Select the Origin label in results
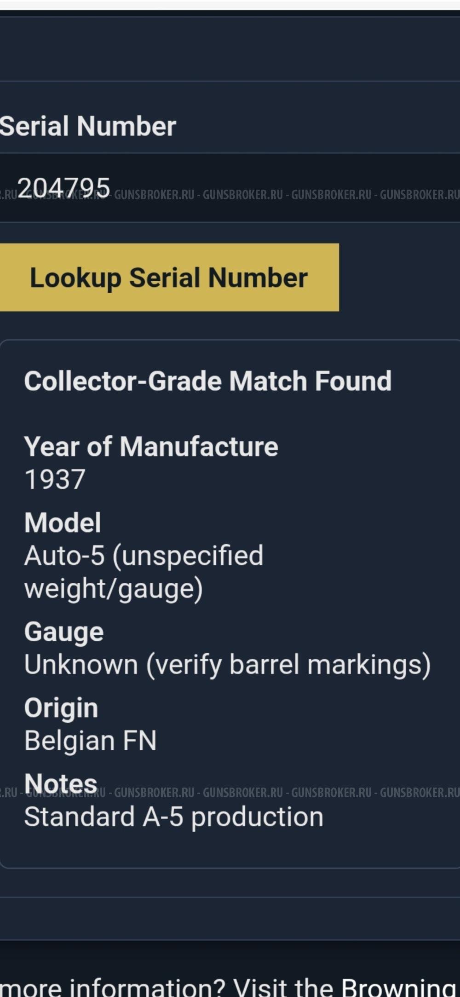Viewport: 460px width, 997px height. click(x=61, y=708)
